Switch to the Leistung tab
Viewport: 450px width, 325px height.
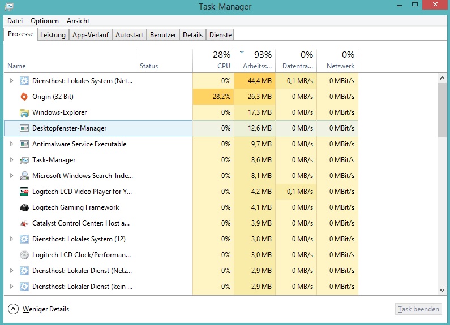(53, 35)
